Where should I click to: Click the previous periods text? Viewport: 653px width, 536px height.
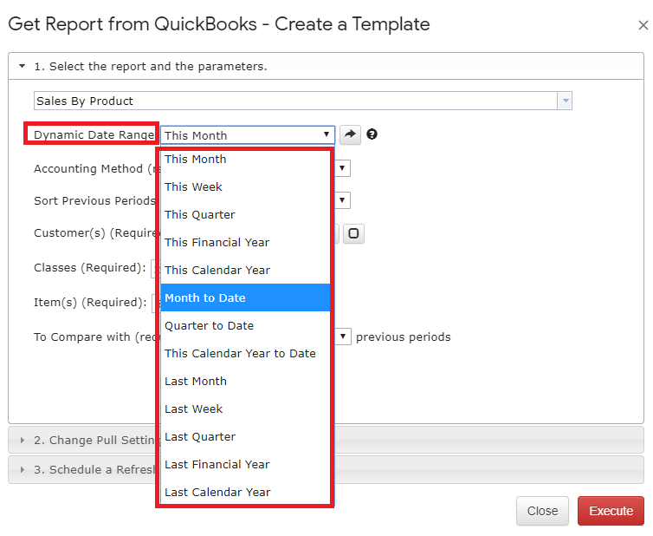(x=403, y=337)
